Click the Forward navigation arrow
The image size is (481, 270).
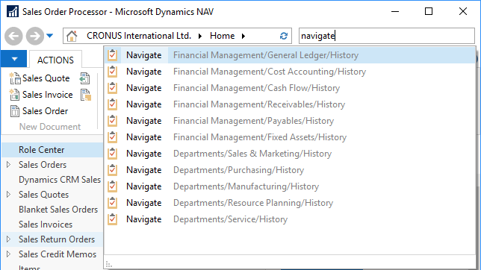(x=34, y=36)
